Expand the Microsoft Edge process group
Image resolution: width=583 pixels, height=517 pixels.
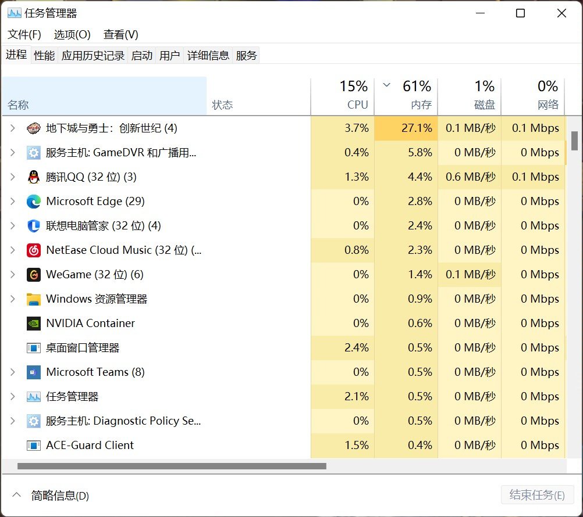tap(13, 202)
